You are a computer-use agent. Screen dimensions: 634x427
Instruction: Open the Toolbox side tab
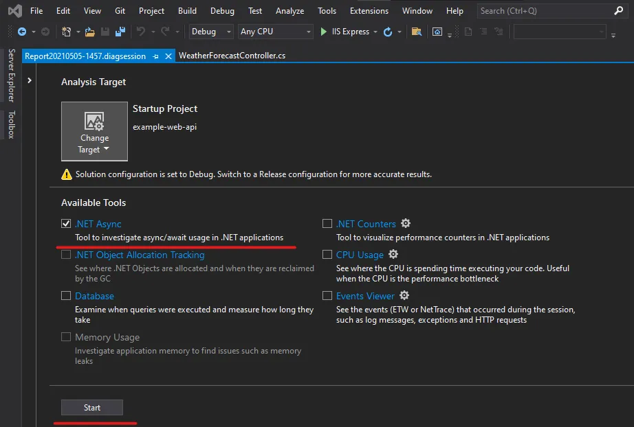[11, 125]
